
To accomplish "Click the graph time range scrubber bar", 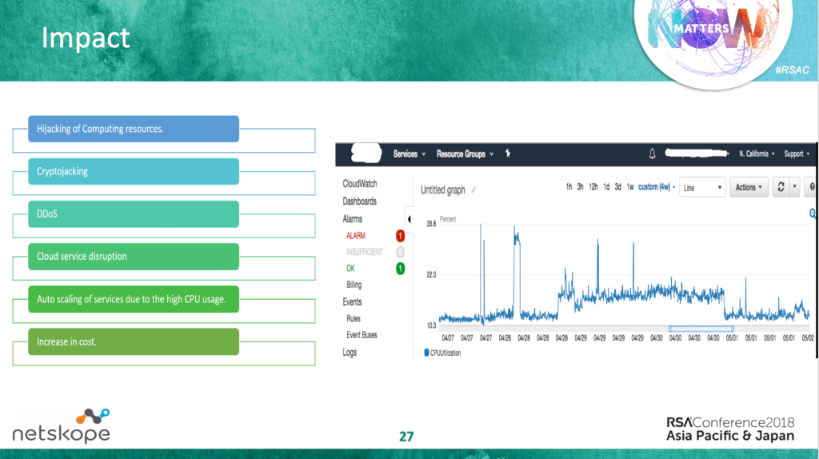I will (701, 329).
